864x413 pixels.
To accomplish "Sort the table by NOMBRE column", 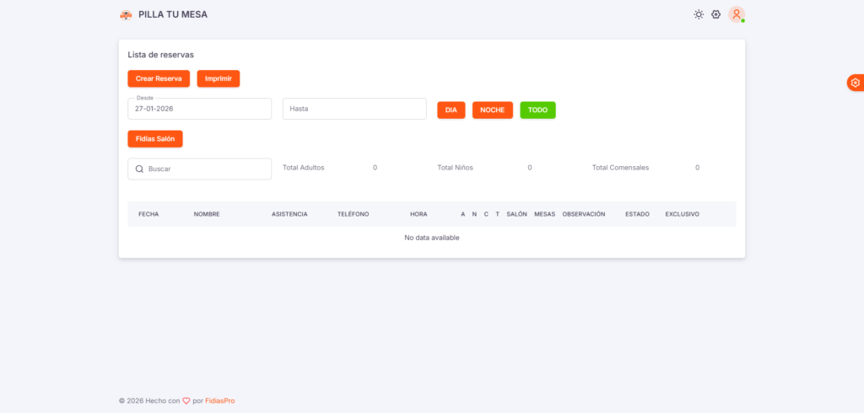I will point(207,214).
